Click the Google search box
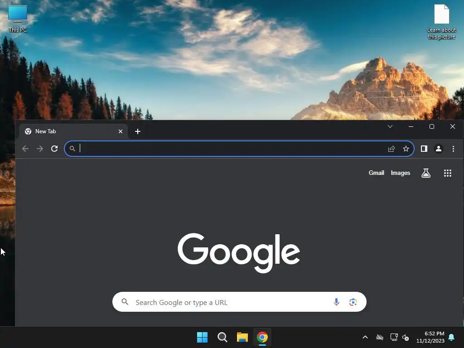Image resolution: width=464 pixels, height=348 pixels. tap(239, 302)
